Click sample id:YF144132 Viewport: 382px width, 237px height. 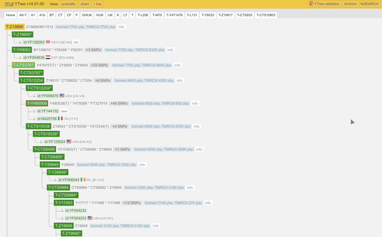pos(48,111)
